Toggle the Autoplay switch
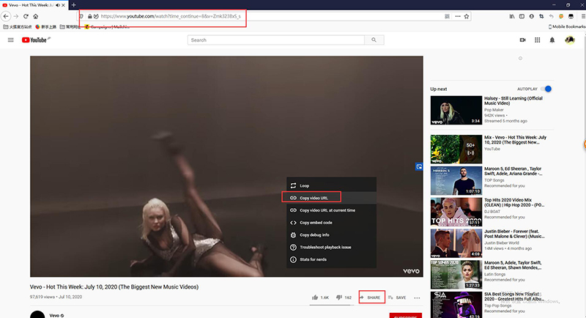The width and height of the screenshot is (586, 318). click(546, 89)
